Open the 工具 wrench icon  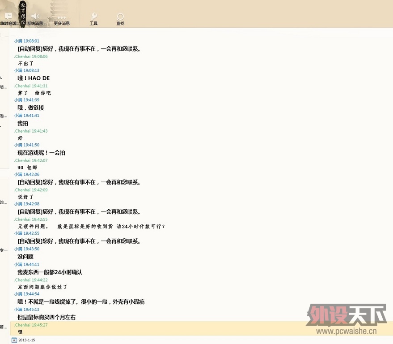[94, 16]
